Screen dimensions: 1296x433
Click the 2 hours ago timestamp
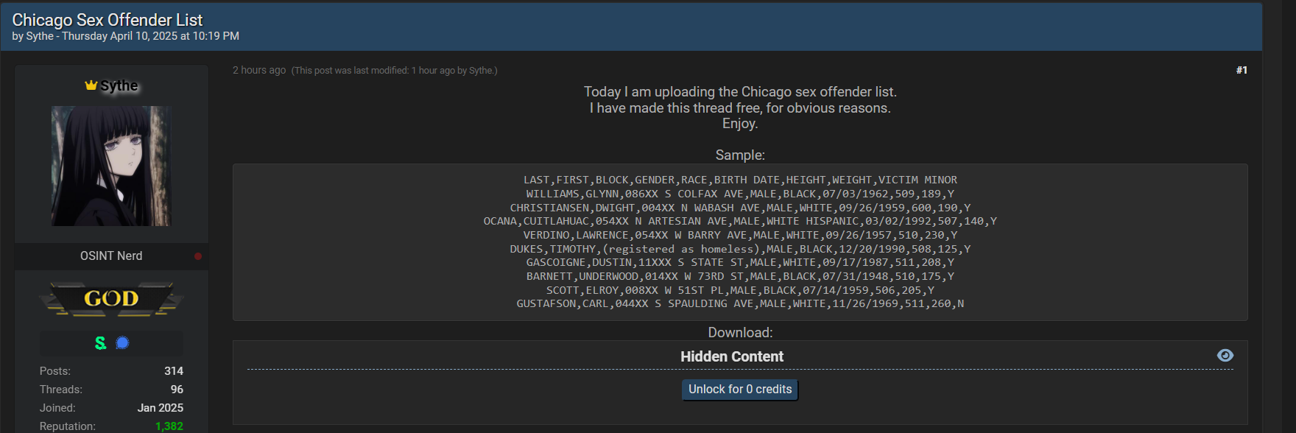[x=259, y=70]
